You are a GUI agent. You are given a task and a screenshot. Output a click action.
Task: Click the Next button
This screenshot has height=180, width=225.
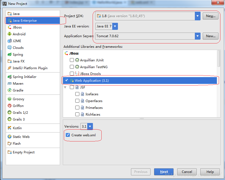(164, 172)
